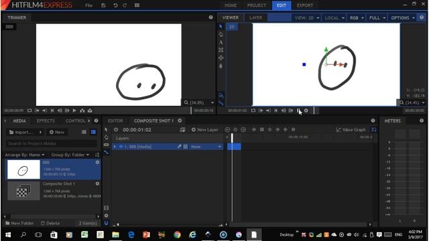Play clip in the Trimmer

tap(74, 110)
